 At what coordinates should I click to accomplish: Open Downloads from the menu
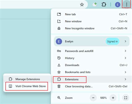pos(91,65)
